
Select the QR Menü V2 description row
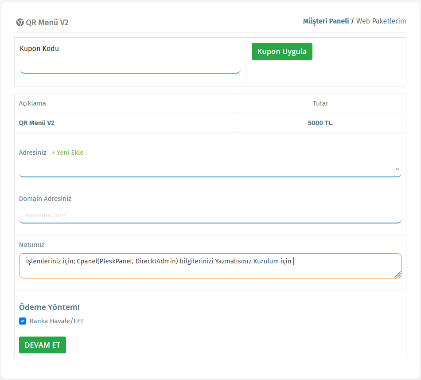[36, 123]
